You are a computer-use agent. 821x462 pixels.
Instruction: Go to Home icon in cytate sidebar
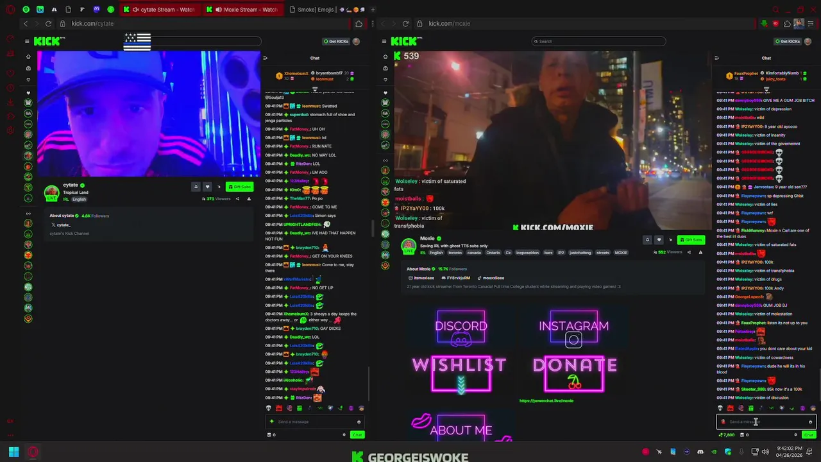(x=28, y=57)
